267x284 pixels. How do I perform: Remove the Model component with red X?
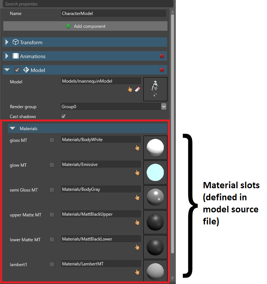pyautogui.click(x=162, y=70)
